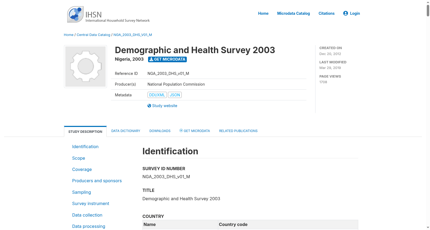Image resolution: width=430 pixels, height=230 pixels.
Task: Select the Study Description tab
Action: pos(85,132)
